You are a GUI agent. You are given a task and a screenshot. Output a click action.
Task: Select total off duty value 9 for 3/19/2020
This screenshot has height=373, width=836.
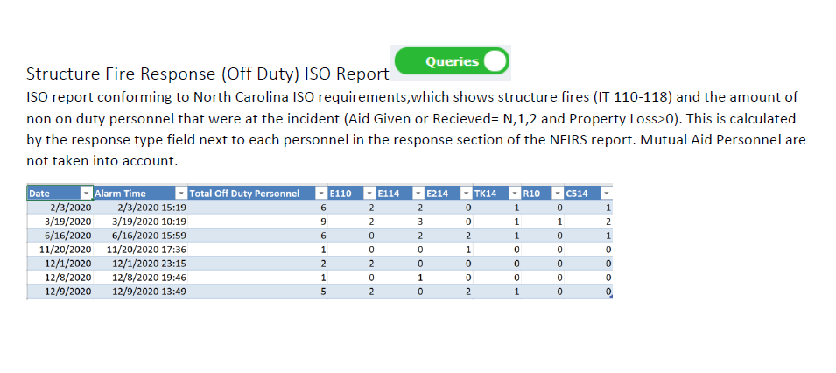tap(257, 221)
